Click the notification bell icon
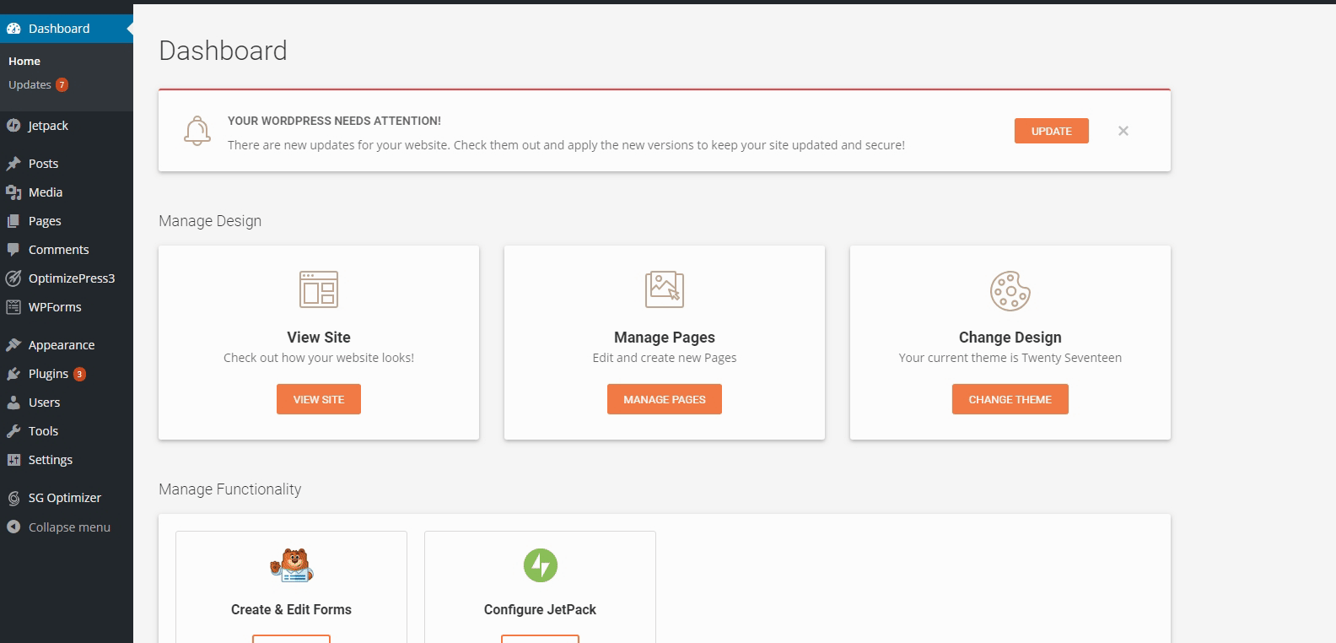The height and width of the screenshot is (643, 1336). click(197, 131)
